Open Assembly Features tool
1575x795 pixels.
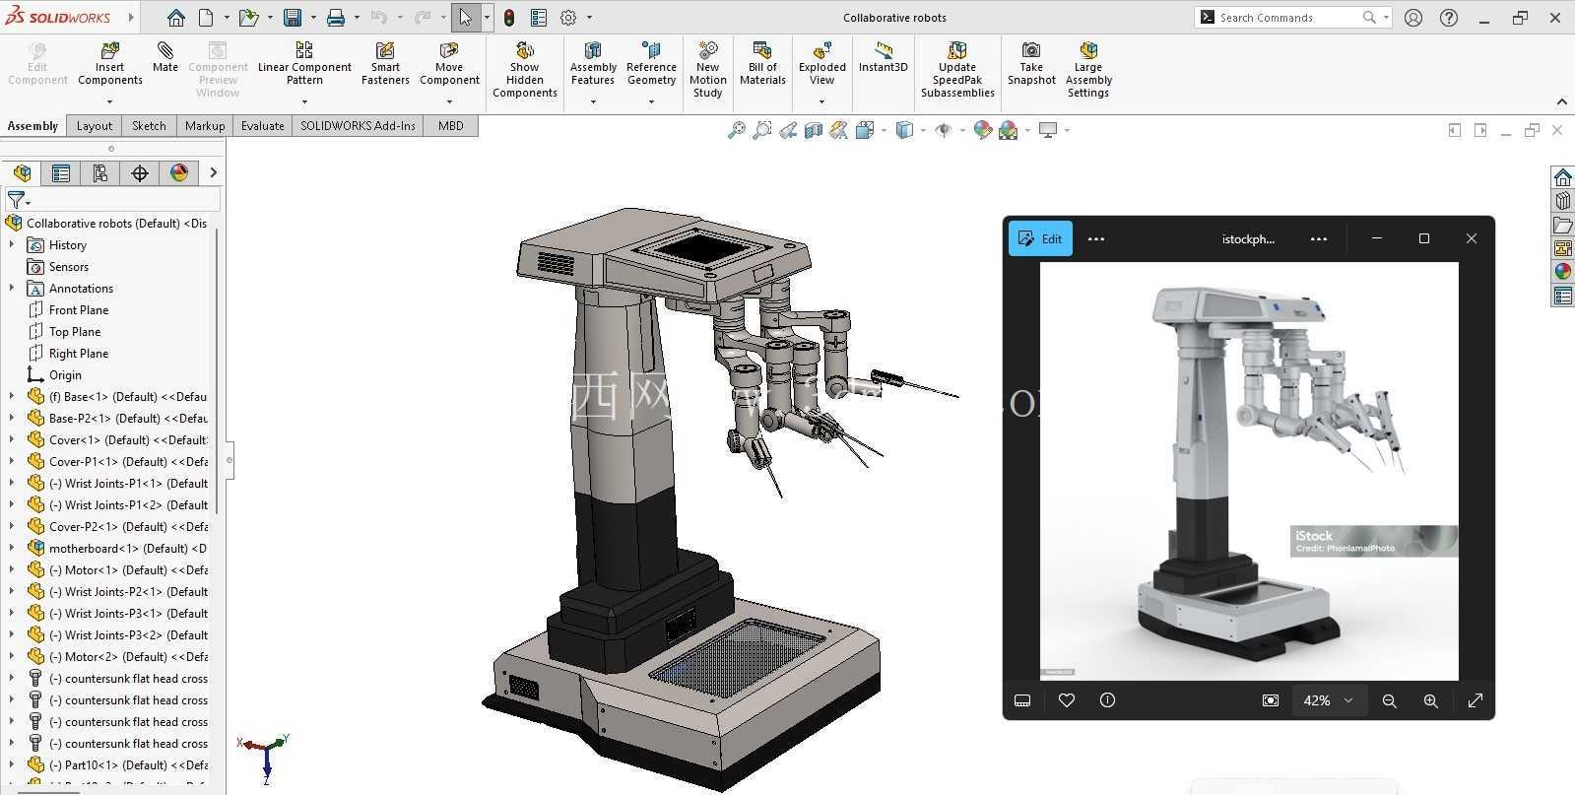click(593, 64)
